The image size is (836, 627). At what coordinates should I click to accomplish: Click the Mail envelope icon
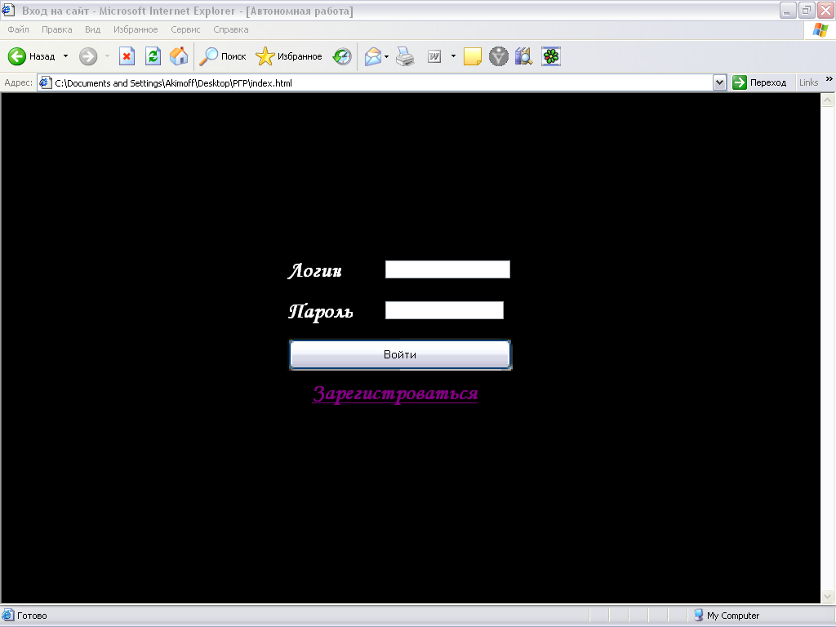click(x=373, y=56)
